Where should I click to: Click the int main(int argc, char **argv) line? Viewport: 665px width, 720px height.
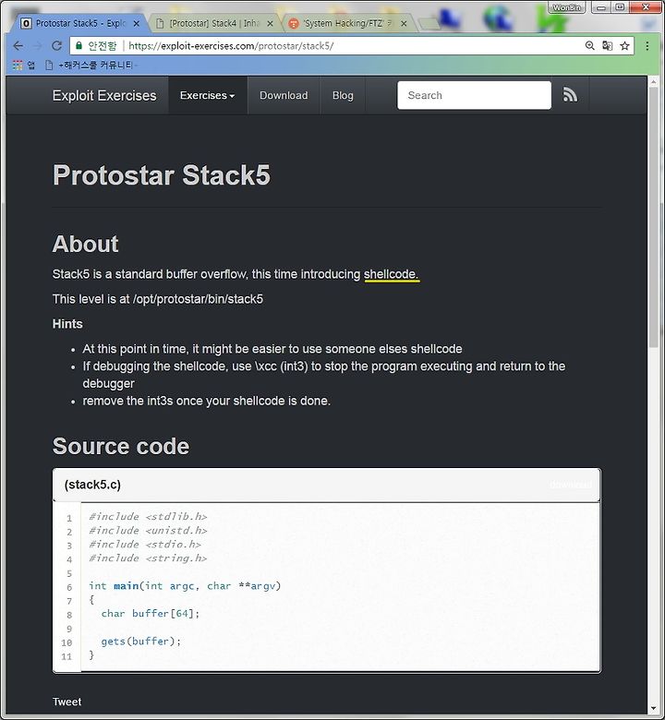click(x=185, y=586)
